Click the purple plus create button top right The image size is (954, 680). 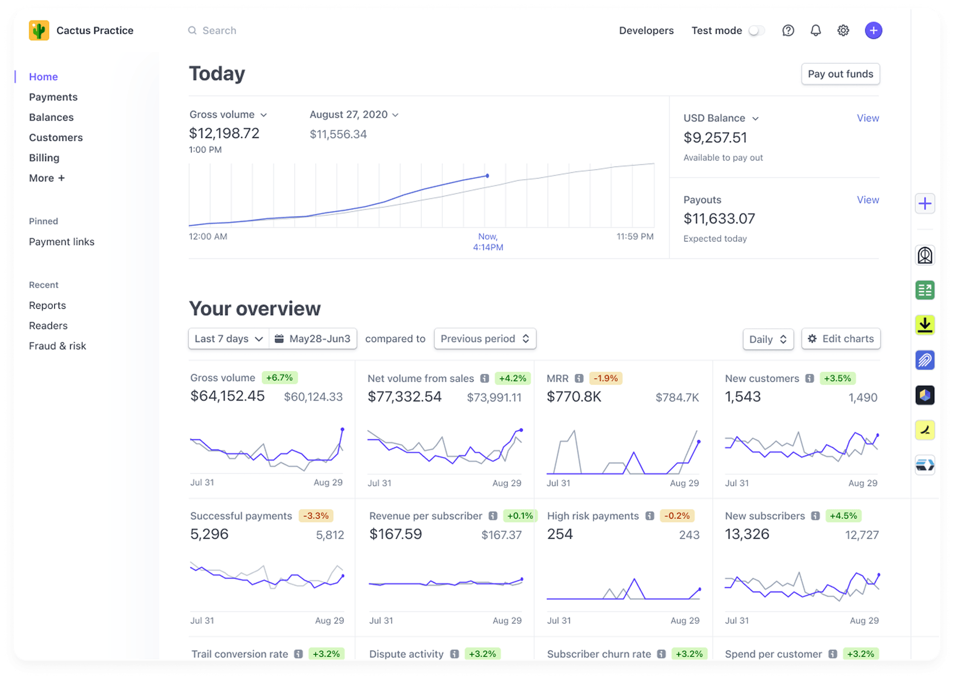coord(873,30)
